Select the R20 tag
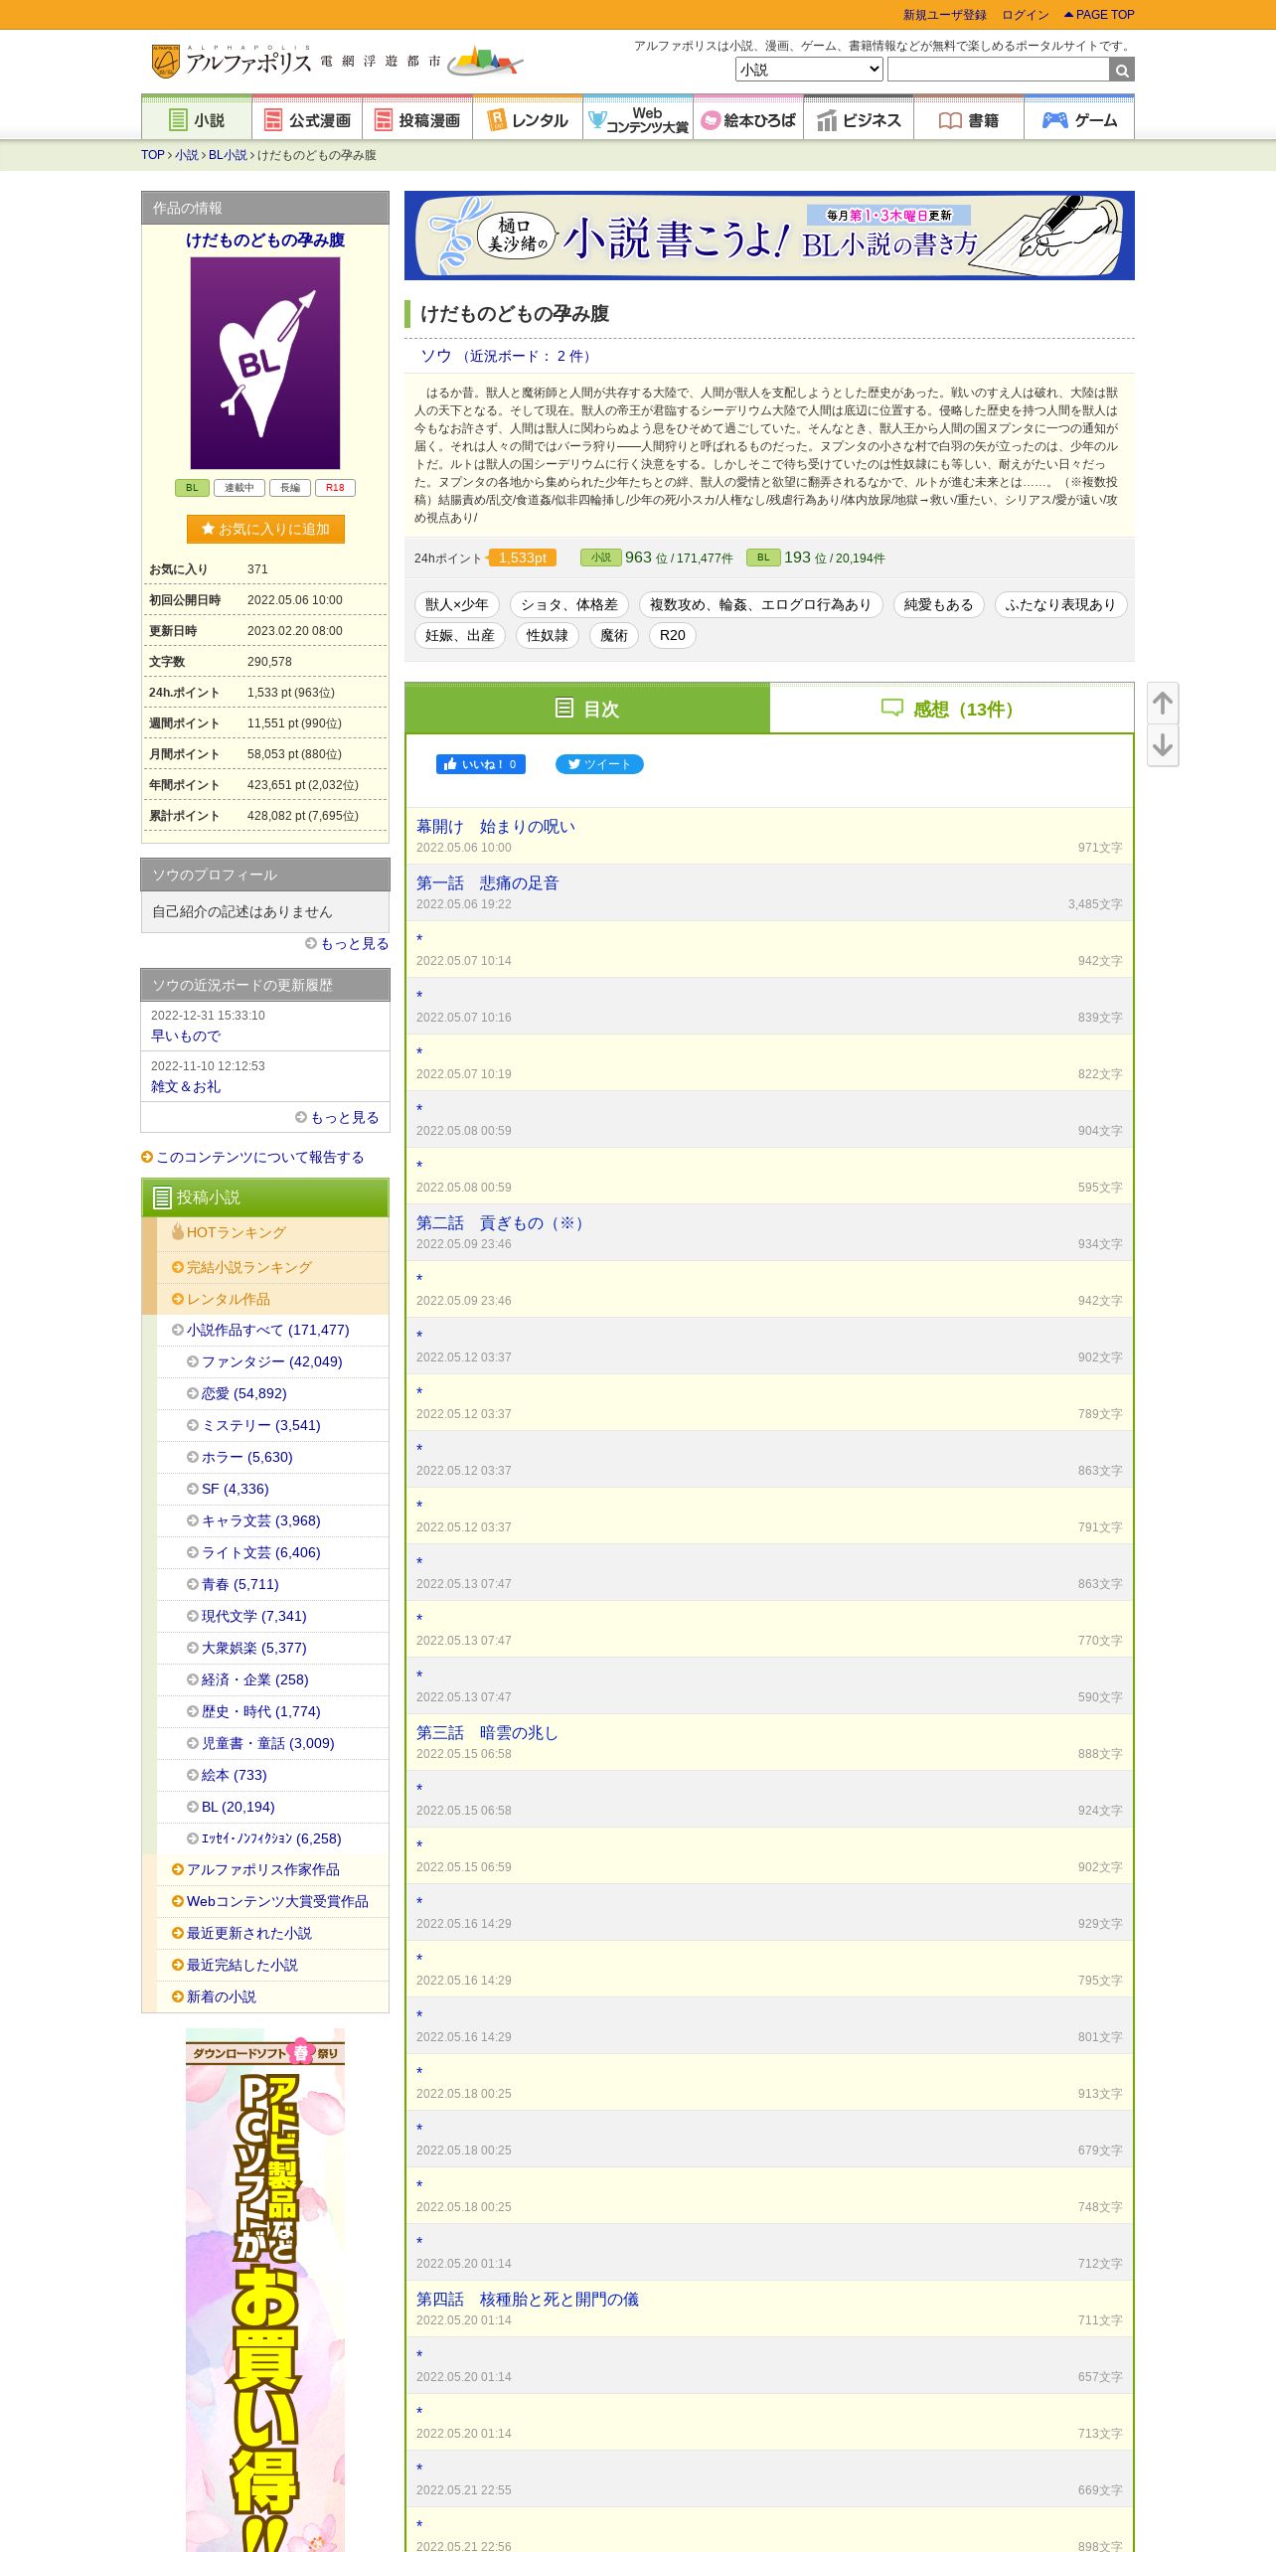This screenshot has width=1276, height=2552. click(673, 635)
